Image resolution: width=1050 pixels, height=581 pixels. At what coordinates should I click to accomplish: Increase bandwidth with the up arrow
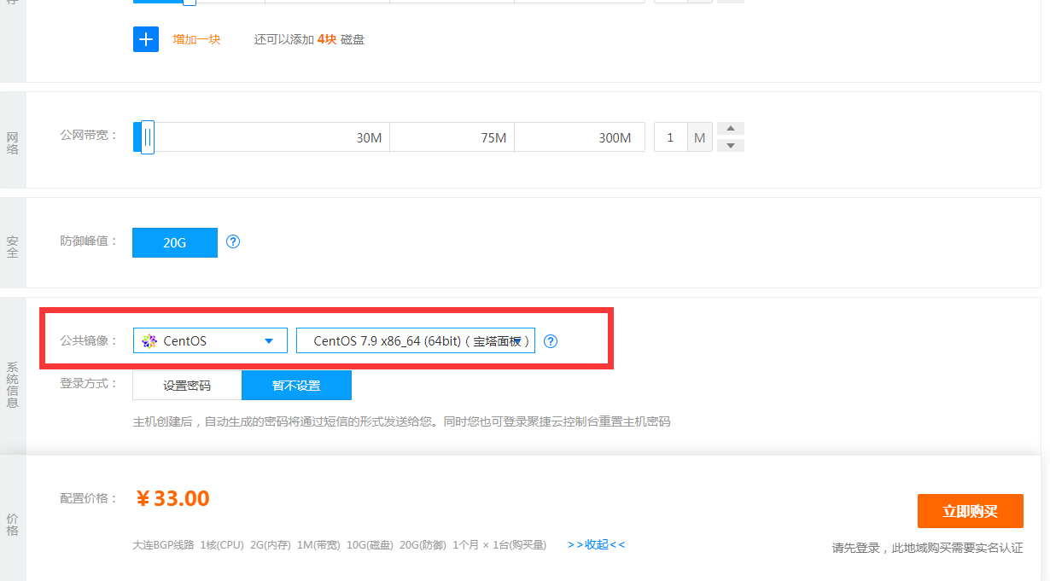point(731,129)
